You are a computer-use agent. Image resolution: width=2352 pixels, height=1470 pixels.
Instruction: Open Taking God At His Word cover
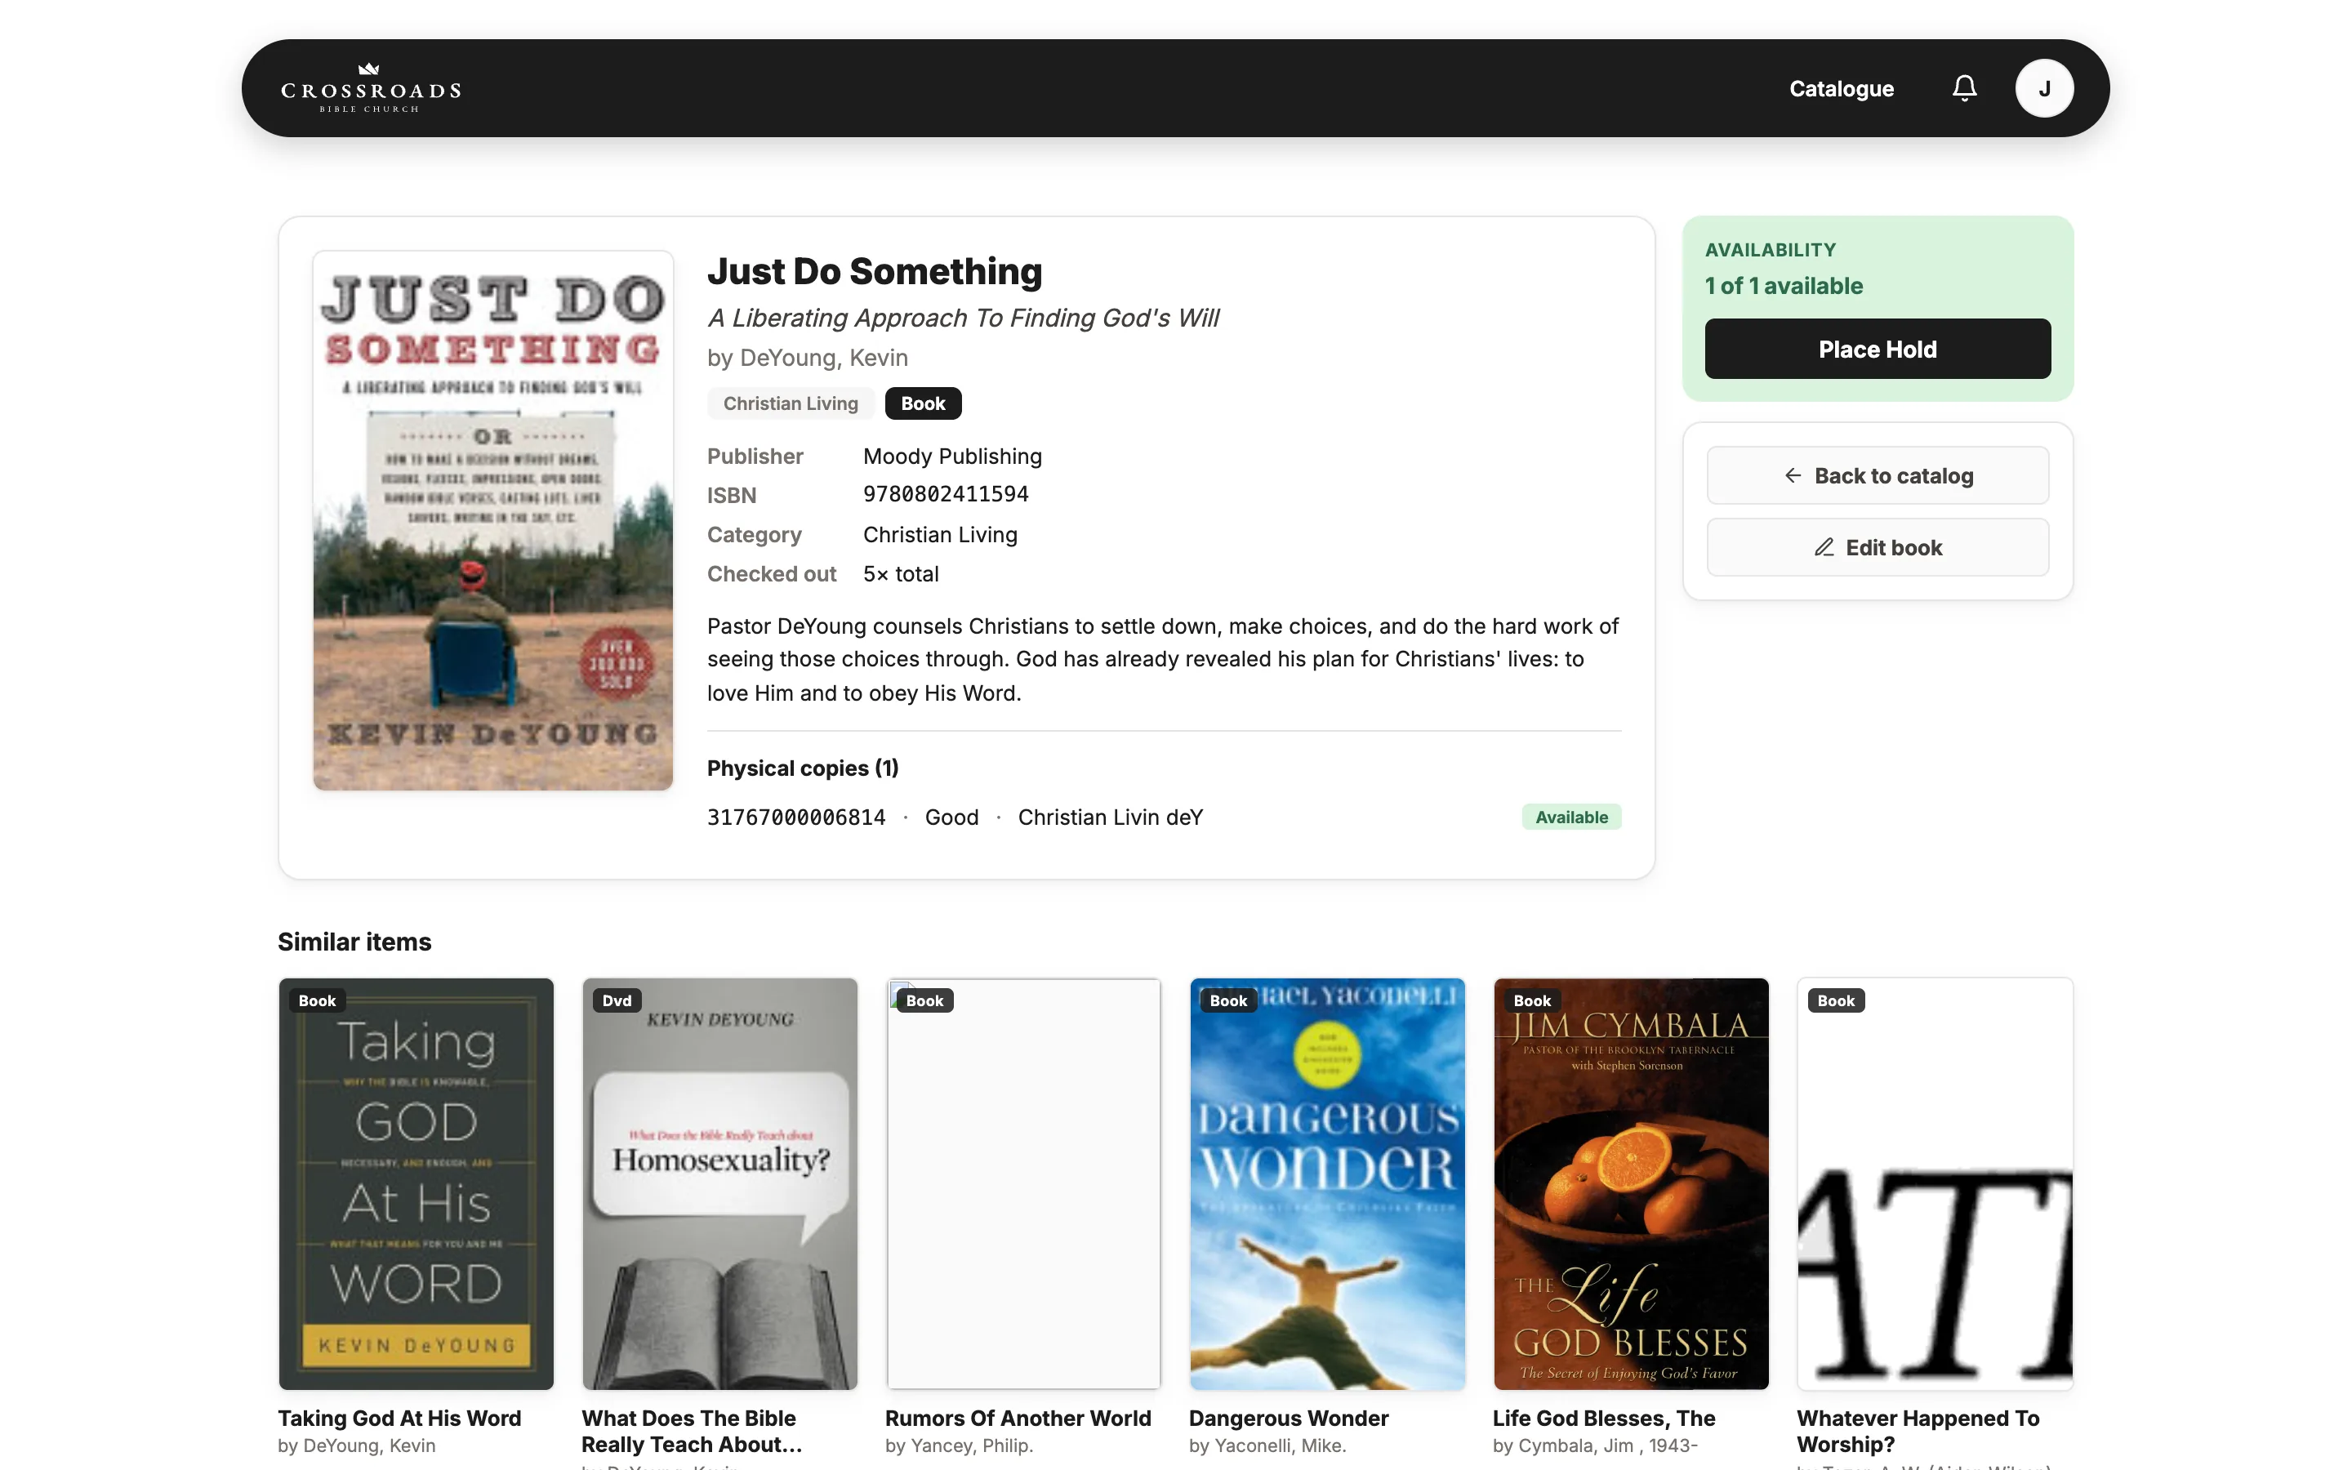pos(416,1183)
